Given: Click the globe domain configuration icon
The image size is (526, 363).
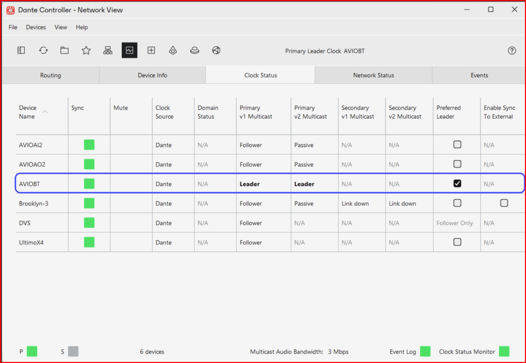Looking at the screenshot, I should click(x=216, y=50).
